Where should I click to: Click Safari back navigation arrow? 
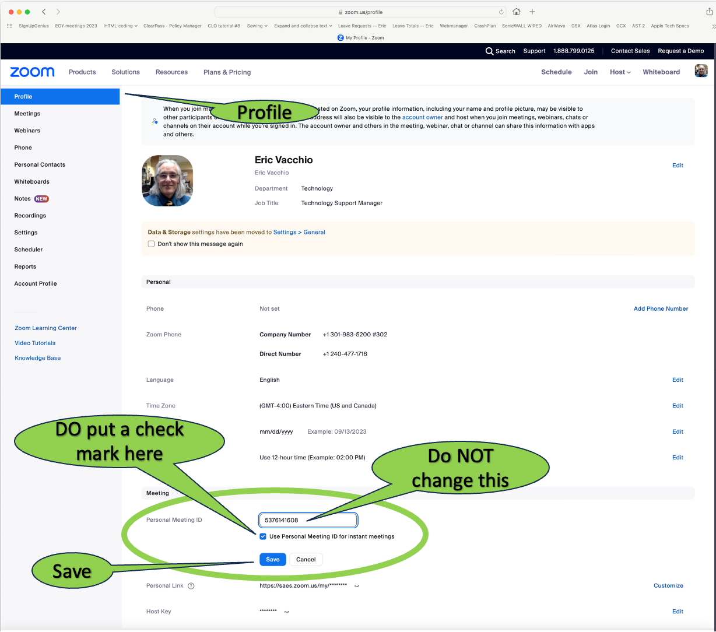44,12
